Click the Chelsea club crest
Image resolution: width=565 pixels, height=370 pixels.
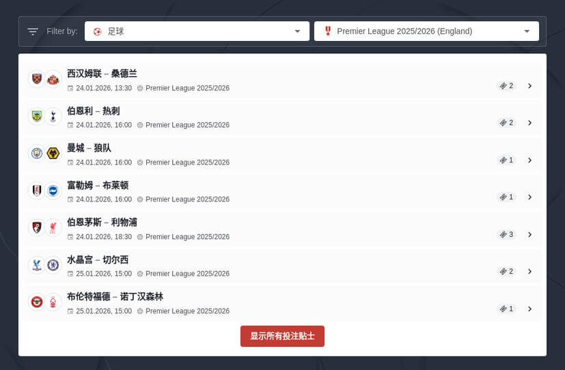53,265
